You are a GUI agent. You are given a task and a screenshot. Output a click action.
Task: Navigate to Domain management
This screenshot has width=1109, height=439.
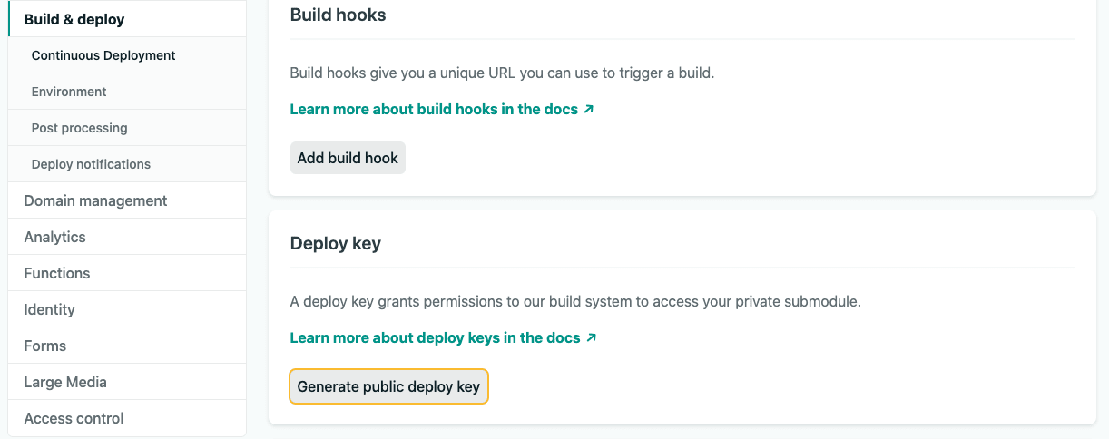pos(127,200)
